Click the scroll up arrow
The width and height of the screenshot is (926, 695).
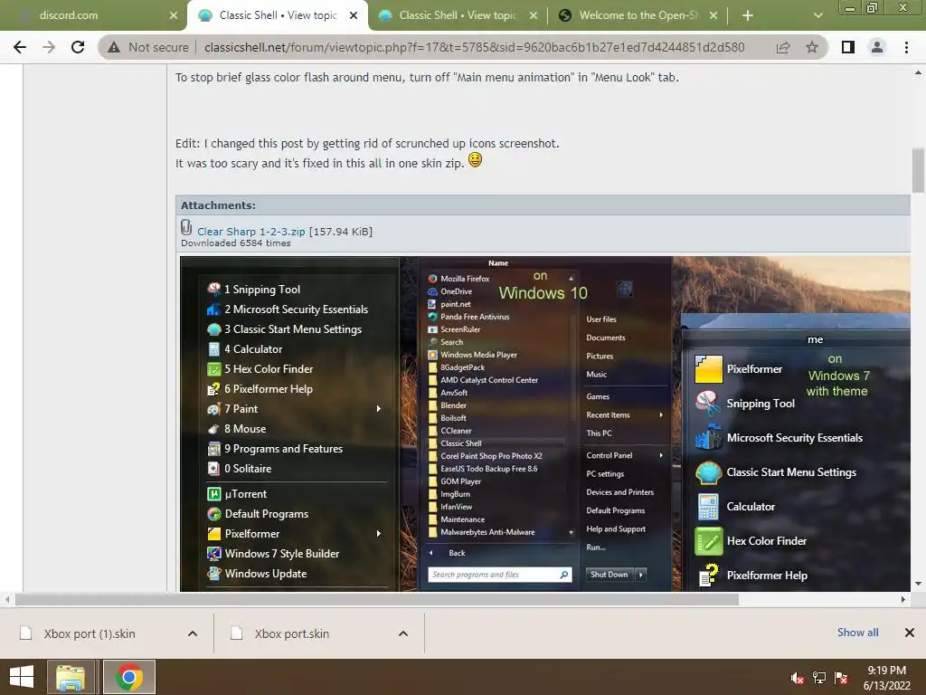(918, 72)
